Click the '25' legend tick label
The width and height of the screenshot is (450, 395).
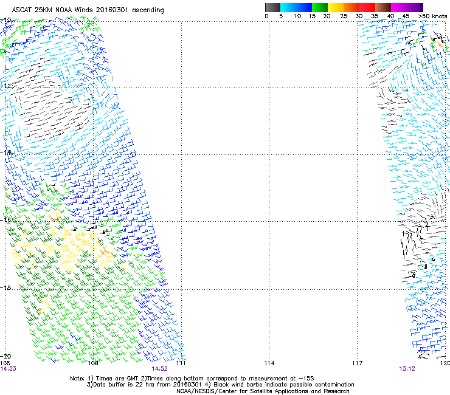pyautogui.click(x=344, y=16)
